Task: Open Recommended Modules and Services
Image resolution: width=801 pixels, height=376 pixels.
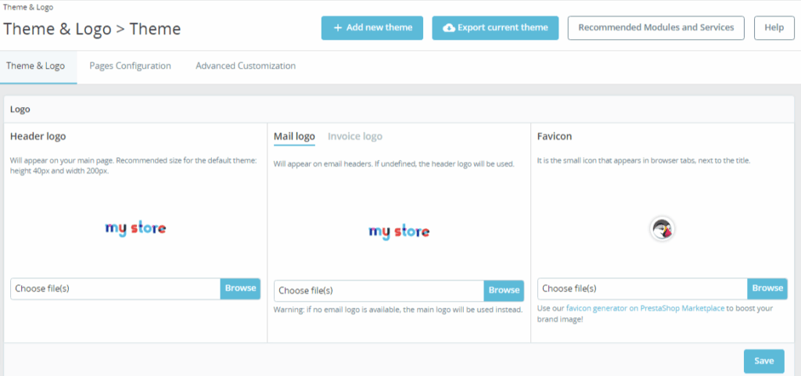Action: click(656, 27)
